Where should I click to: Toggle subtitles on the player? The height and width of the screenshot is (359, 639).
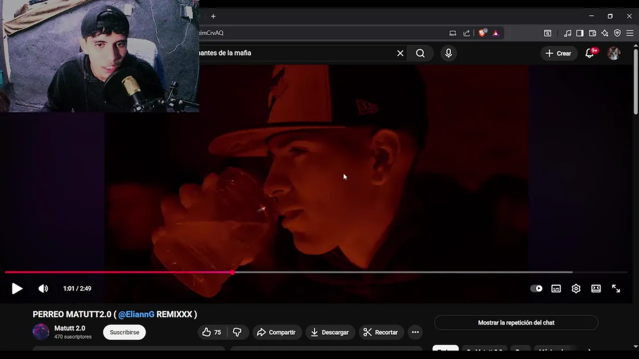[556, 289]
